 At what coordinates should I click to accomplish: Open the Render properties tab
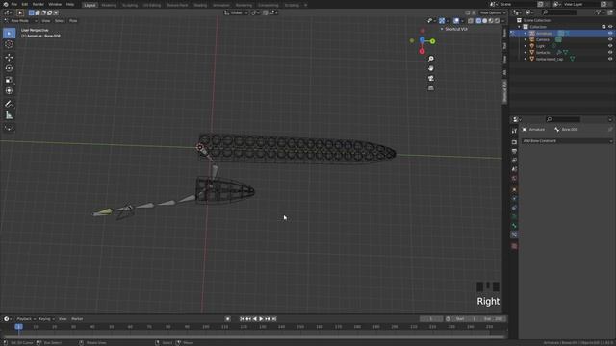[514, 142]
